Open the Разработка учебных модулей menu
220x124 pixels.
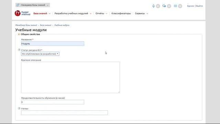[71, 13]
